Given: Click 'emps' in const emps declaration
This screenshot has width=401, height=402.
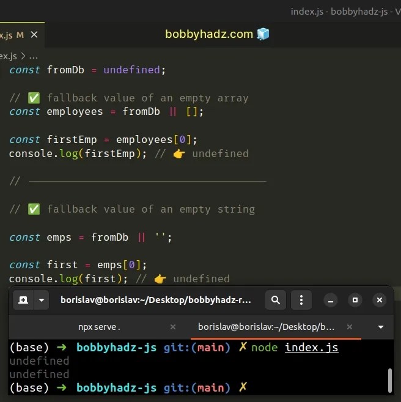Looking at the screenshot, I should (59, 238).
